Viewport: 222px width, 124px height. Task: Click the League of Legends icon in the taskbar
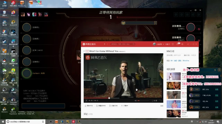[79, 122]
